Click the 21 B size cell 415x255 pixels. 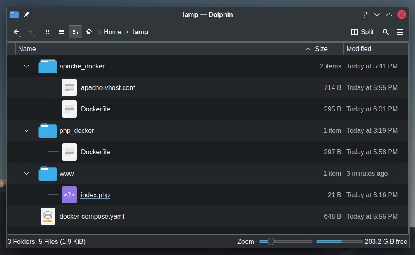pyautogui.click(x=334, y=195)
